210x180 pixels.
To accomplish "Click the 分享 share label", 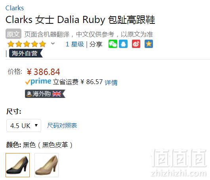I will pyautogui.click(x=96, y=44).
